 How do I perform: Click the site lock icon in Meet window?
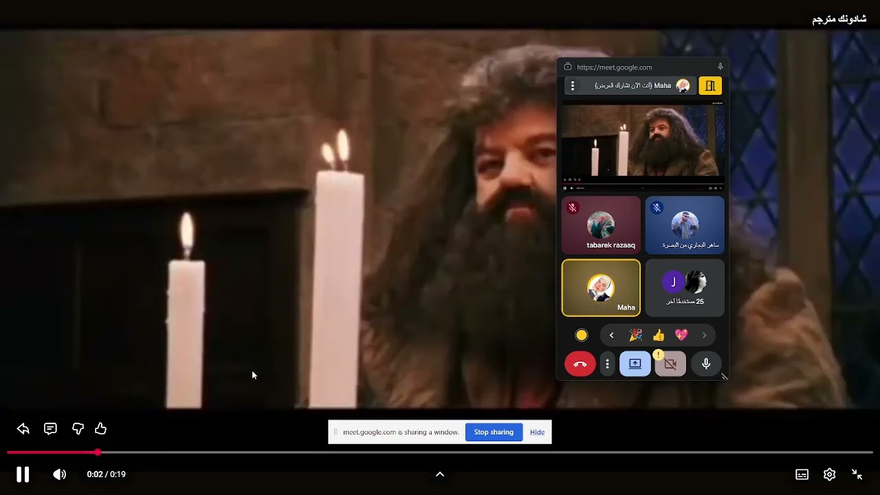[568, 67]
